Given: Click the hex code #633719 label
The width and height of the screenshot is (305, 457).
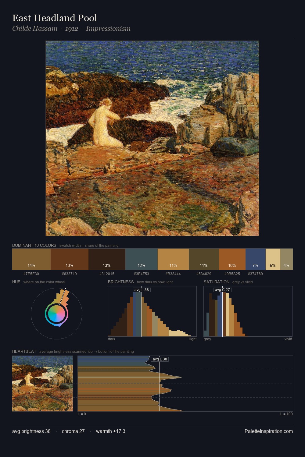Looking at the screenshot, I should [x=69, y=274].
